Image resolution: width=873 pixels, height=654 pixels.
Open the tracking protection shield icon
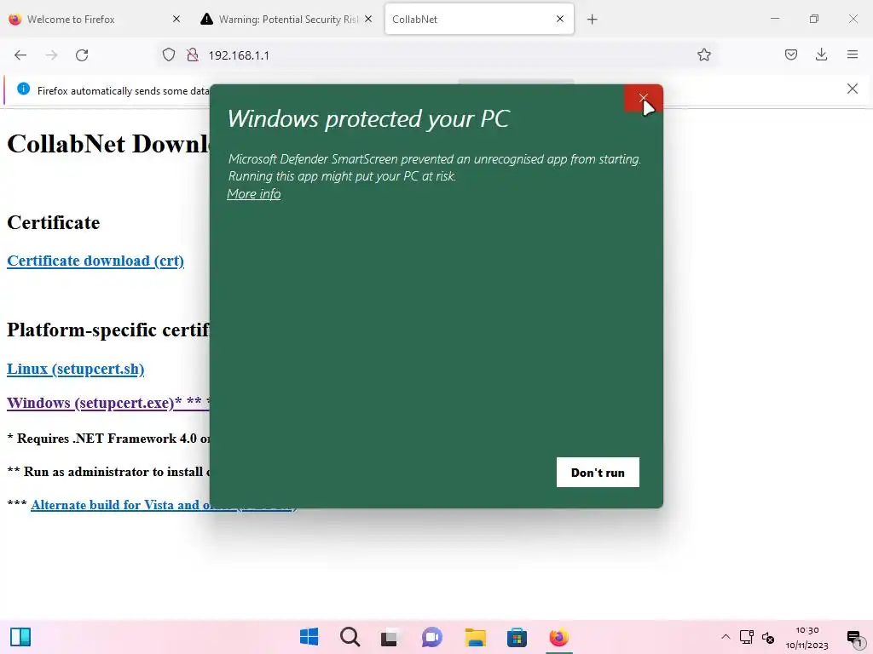click(169, 54)
